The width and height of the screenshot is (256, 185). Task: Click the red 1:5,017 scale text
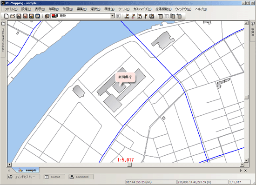click(x=126, y=160)
